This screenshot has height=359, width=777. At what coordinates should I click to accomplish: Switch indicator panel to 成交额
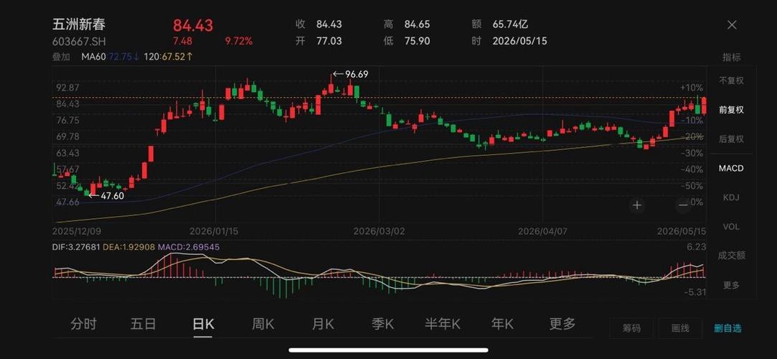[x=731, y=256]
